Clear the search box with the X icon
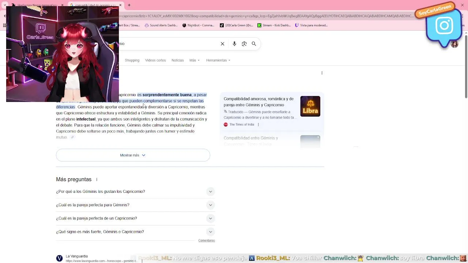The width and height of the screenshot is (468, 263). 222,44
